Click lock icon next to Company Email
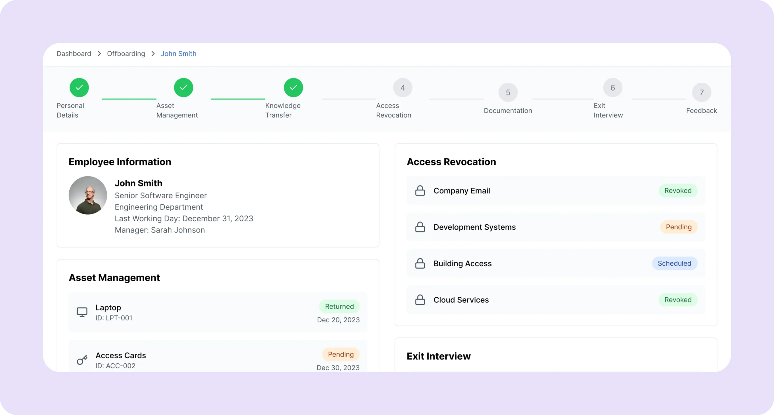This screenshot has height=415, width=774. click(x=420, y=191)
